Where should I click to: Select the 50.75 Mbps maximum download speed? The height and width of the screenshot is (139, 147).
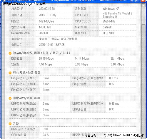46,58
